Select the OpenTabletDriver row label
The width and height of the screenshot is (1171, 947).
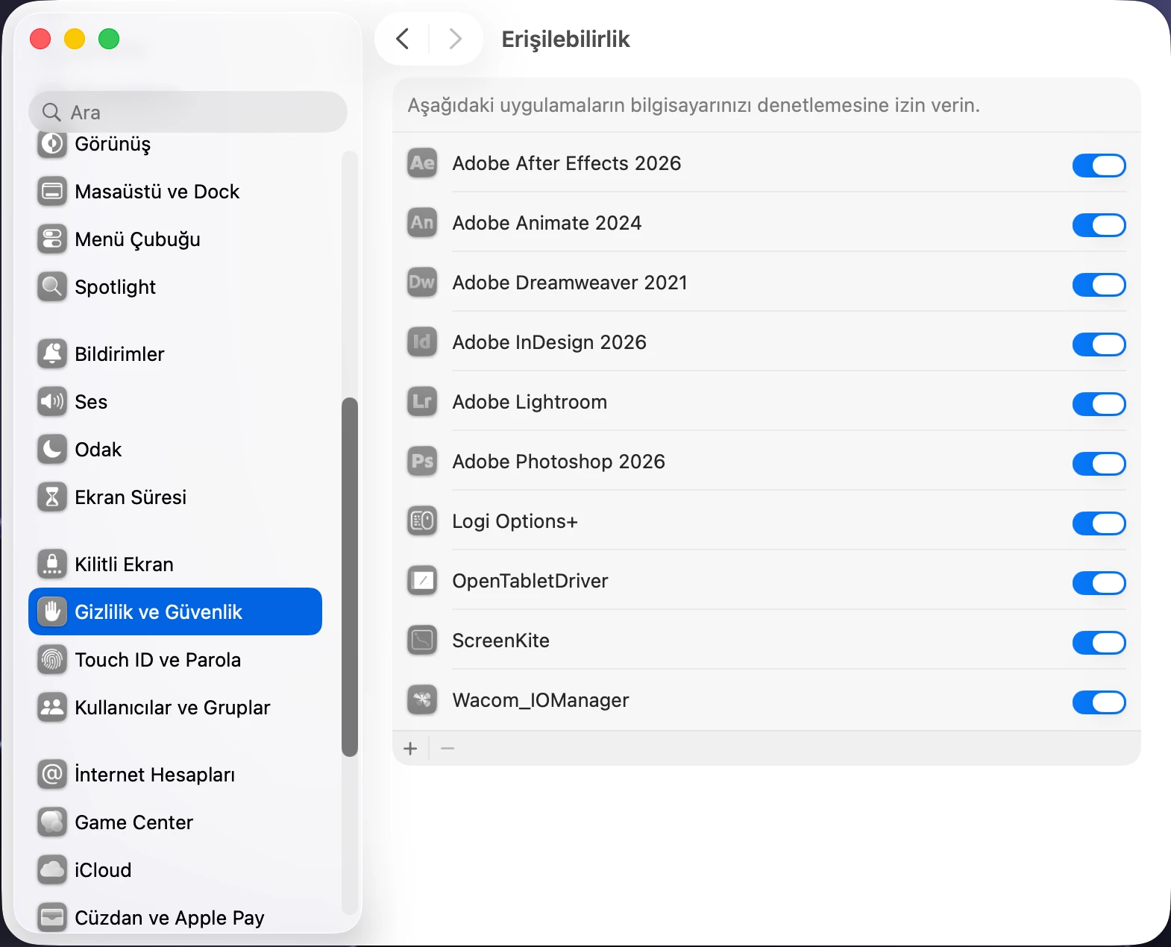click(x=530, y=581)
